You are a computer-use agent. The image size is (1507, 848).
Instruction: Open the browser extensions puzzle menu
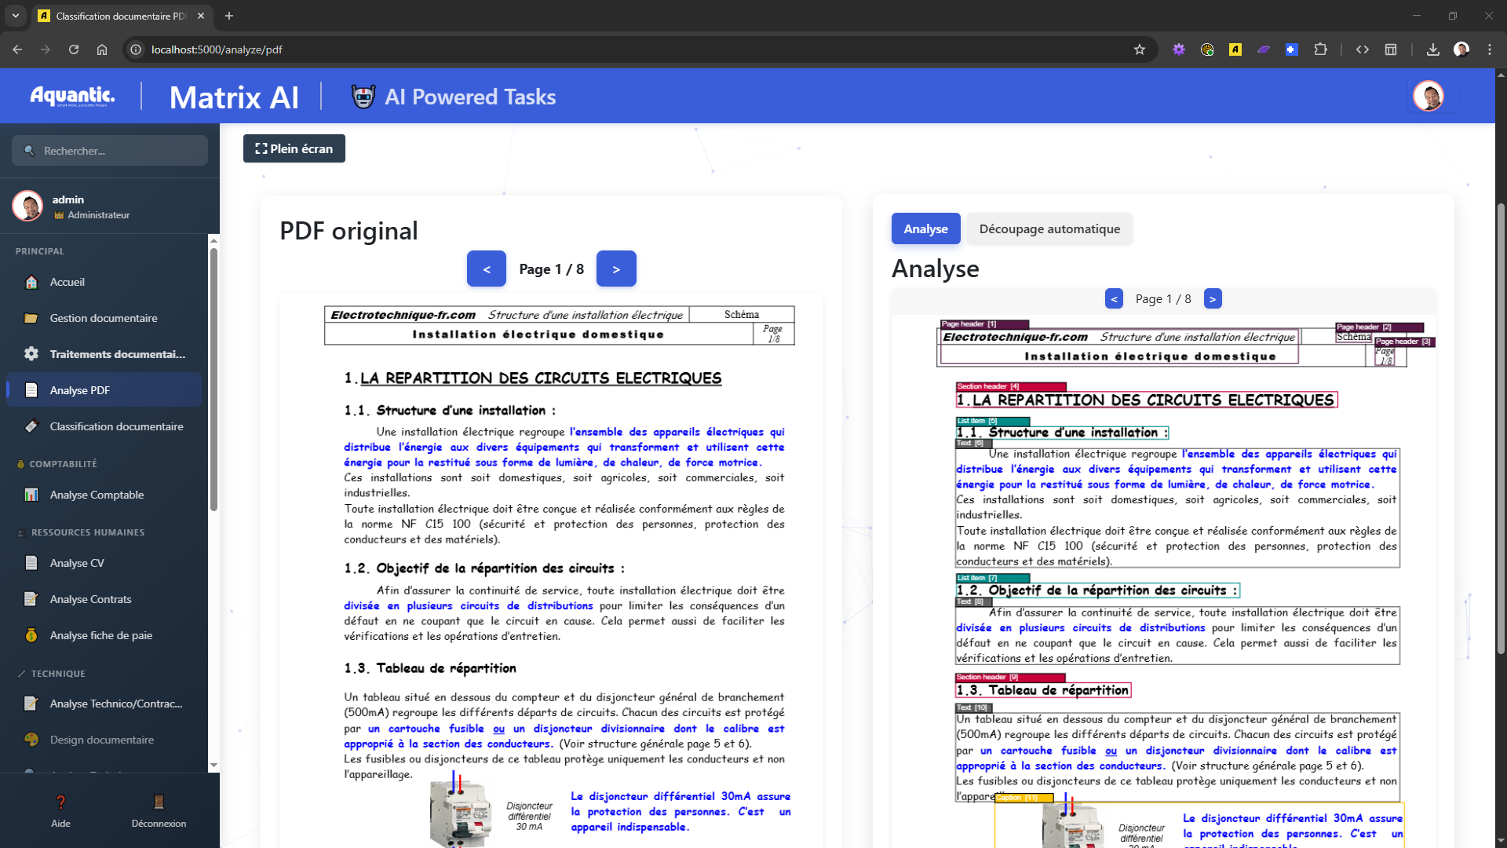1321,49
